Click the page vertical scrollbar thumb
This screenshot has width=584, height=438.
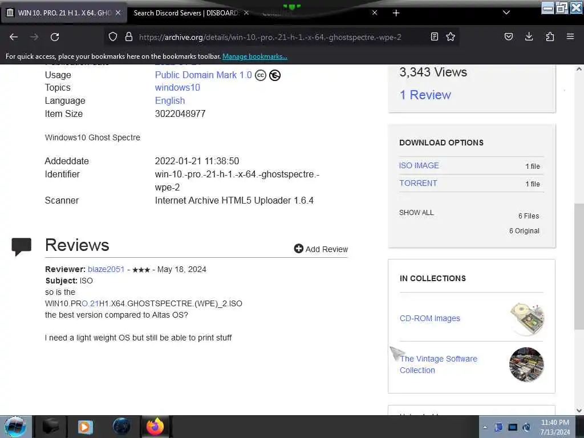[x=579, y=266]
